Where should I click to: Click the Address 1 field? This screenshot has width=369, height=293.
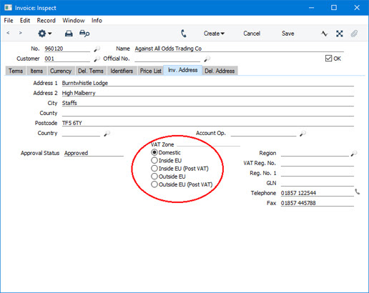tap(208, 83)
